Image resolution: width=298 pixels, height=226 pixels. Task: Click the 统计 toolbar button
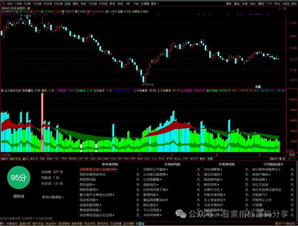click(x=253, y=4)
